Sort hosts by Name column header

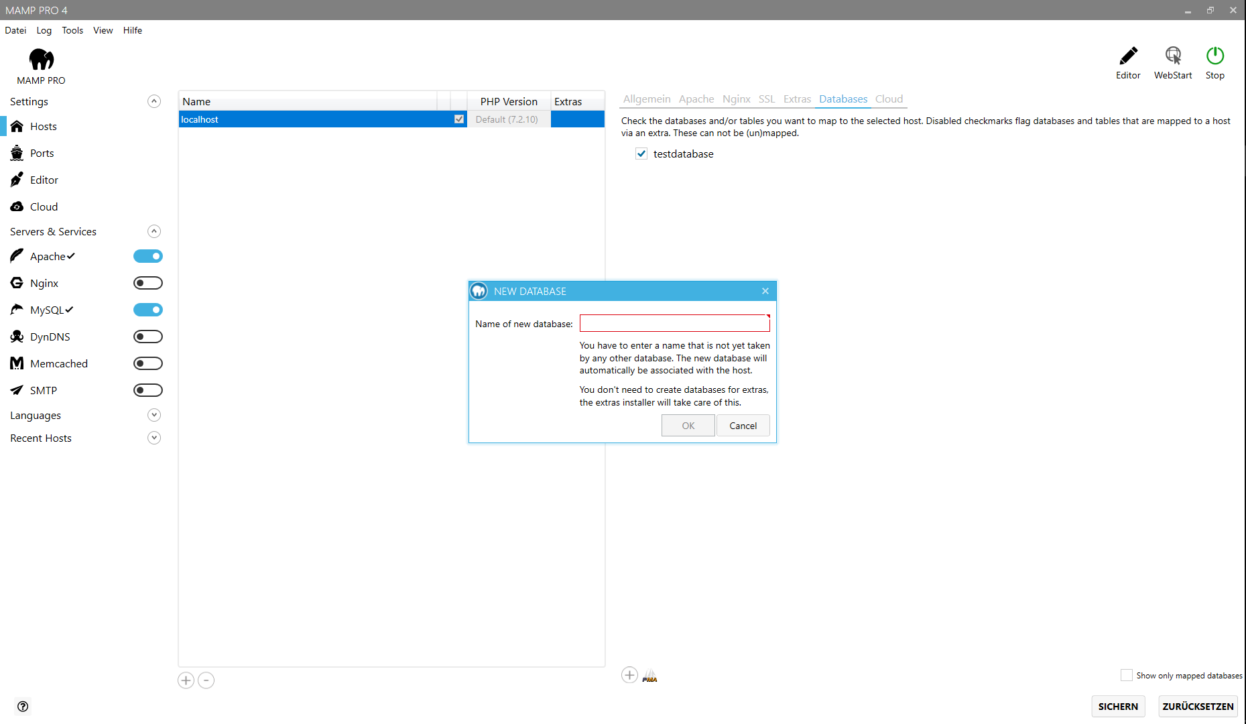click(308, 101)
